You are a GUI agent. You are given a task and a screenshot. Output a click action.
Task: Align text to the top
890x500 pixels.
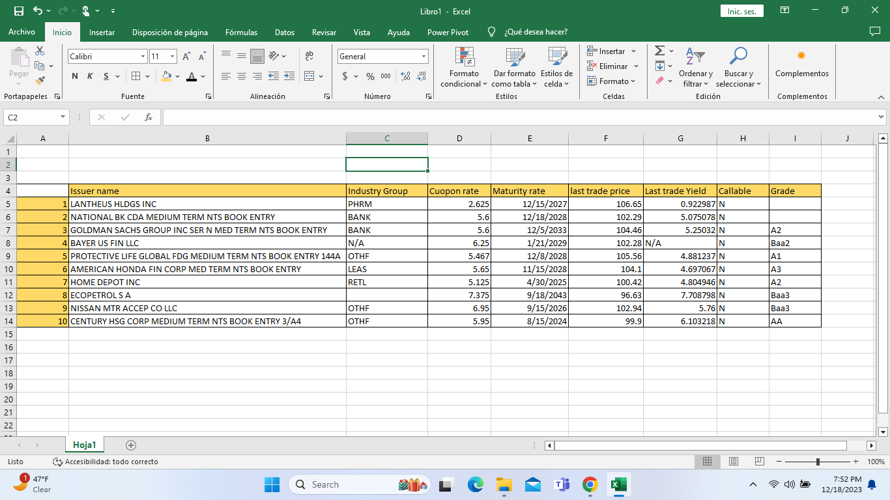tap(226, 56)
